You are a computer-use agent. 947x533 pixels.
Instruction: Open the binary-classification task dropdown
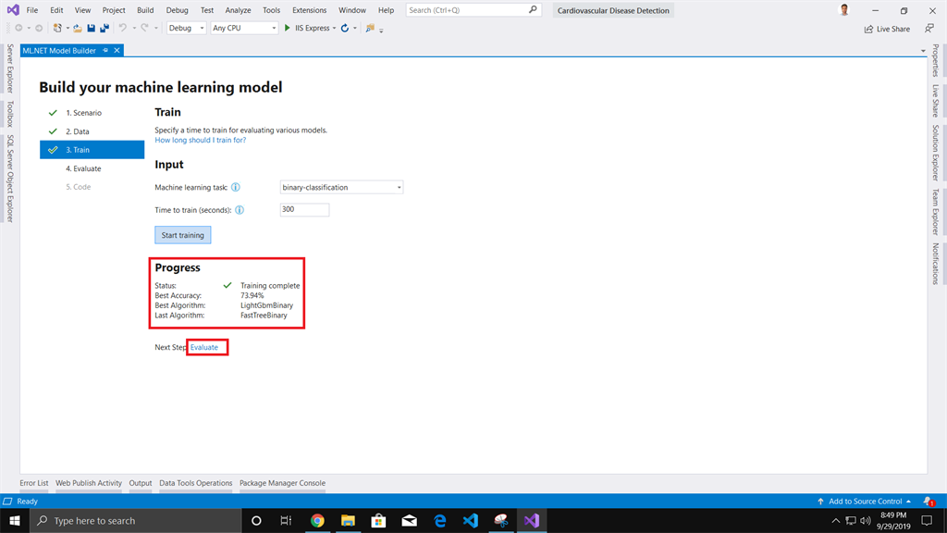[x=341, y=187]
